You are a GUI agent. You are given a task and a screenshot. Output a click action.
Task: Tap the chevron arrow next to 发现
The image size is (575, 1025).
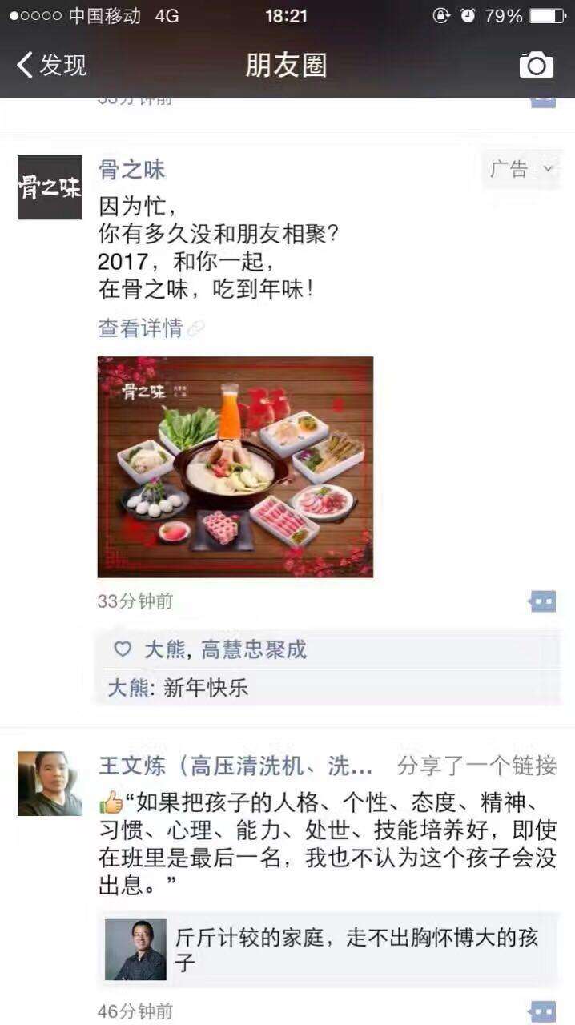tap(25, 65)
